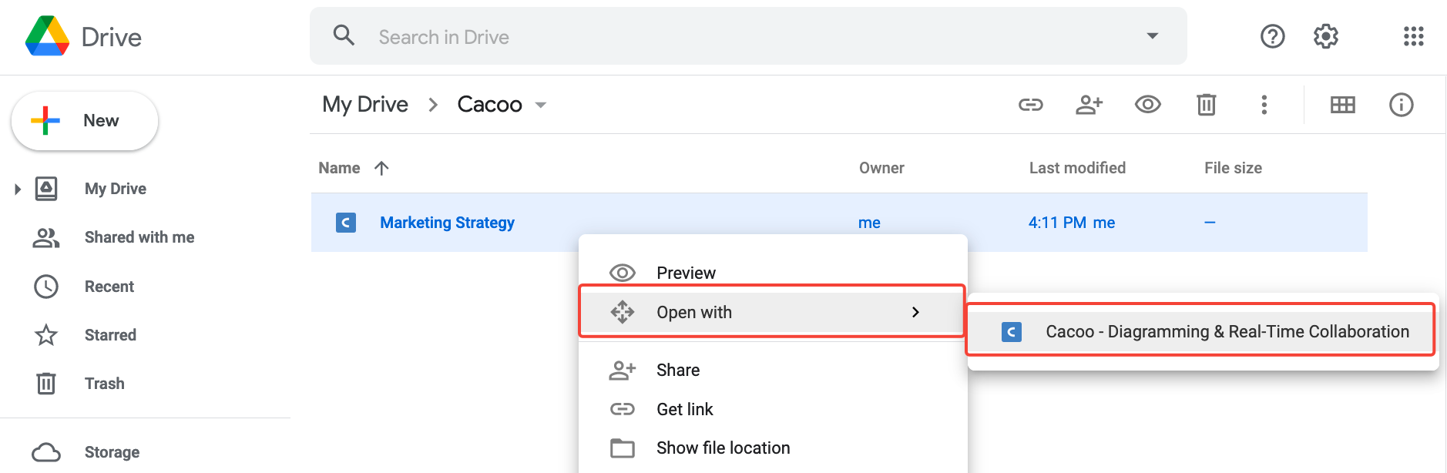Open the Cacoo folder dropdown arrow

(541, 105)
